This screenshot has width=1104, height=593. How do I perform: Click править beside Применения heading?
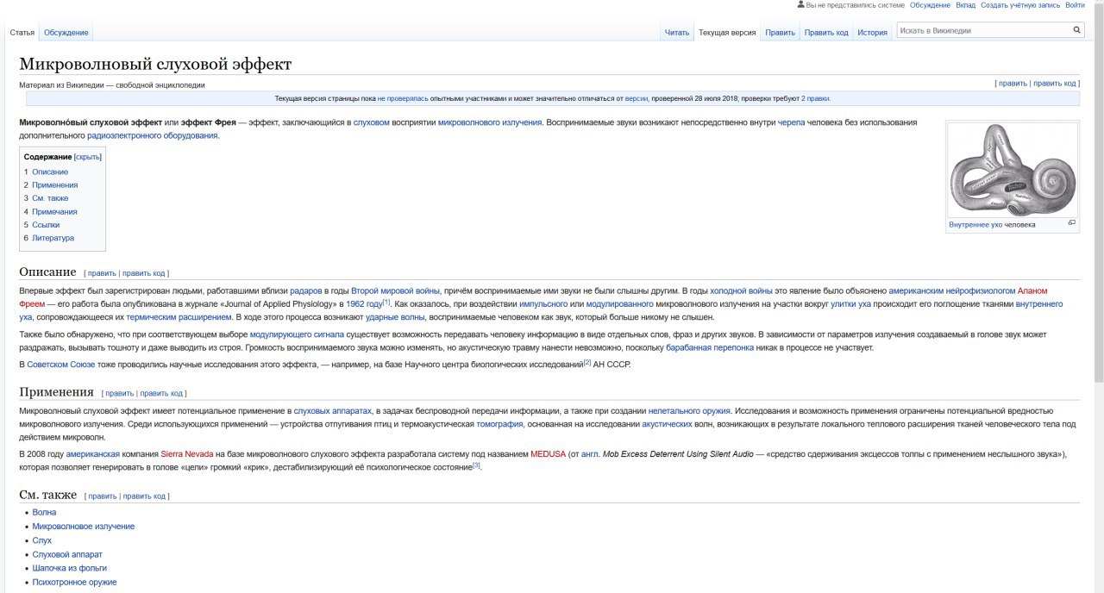[x=119, y=393]
